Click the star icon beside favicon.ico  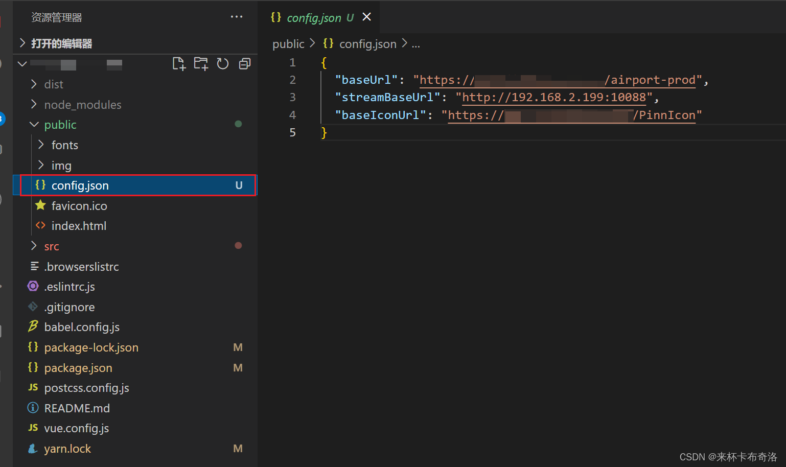tap(40, 205)
